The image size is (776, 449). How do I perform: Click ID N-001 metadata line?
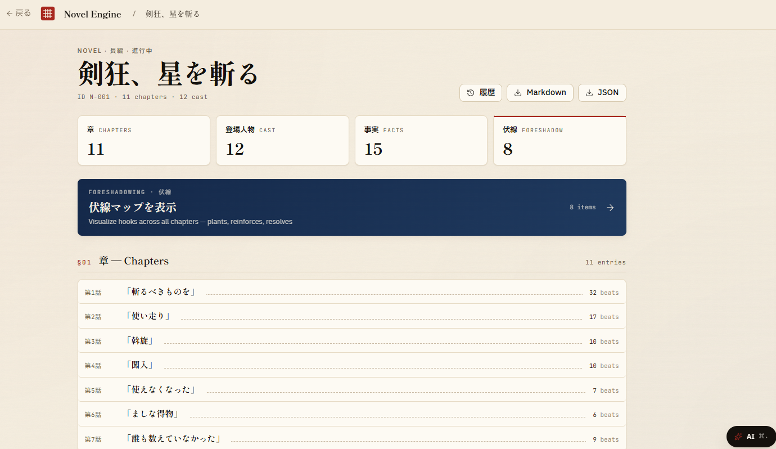pos(142,97)
